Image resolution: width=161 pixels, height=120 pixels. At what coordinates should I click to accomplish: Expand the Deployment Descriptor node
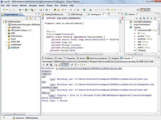[x=6, y=25]
